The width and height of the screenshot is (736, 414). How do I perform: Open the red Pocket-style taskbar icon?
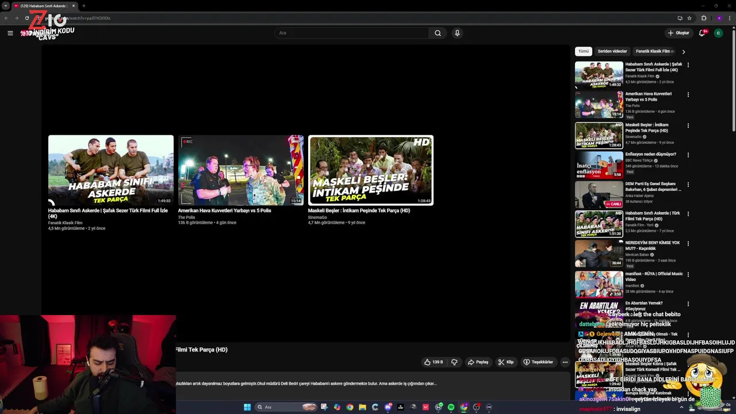point(425,407)
